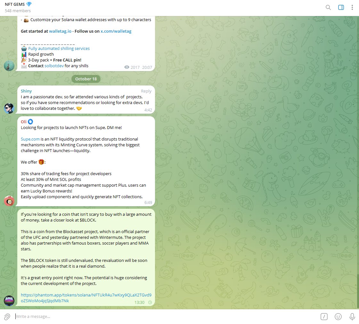
Task: Click 'At least 30% of Mint SOL profits'
Action: [51, 179]
